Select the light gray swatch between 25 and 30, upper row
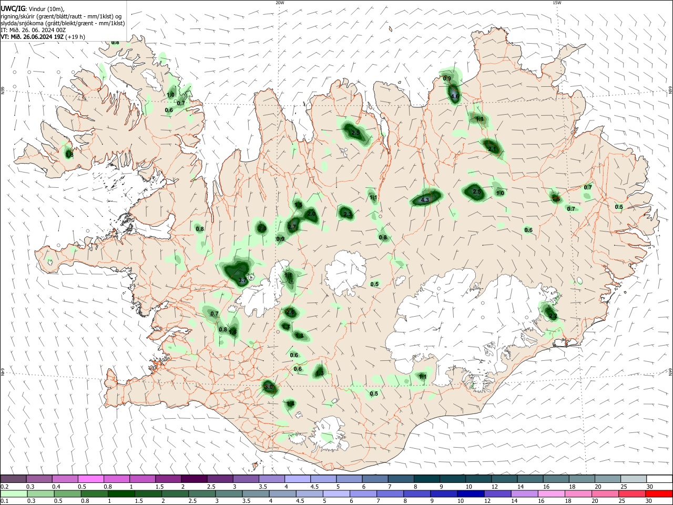Screen dimensions: 673x505 tap(634, 479)
